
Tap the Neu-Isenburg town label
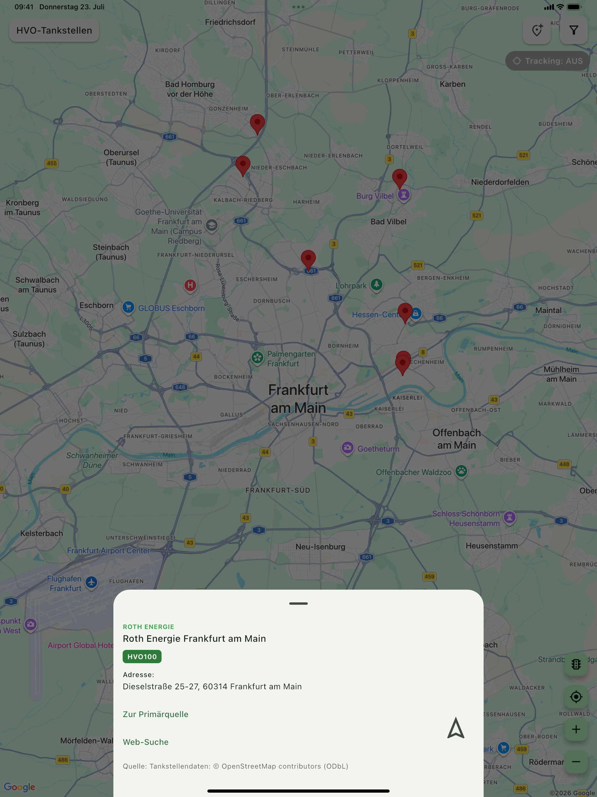(x=320, y=547)
